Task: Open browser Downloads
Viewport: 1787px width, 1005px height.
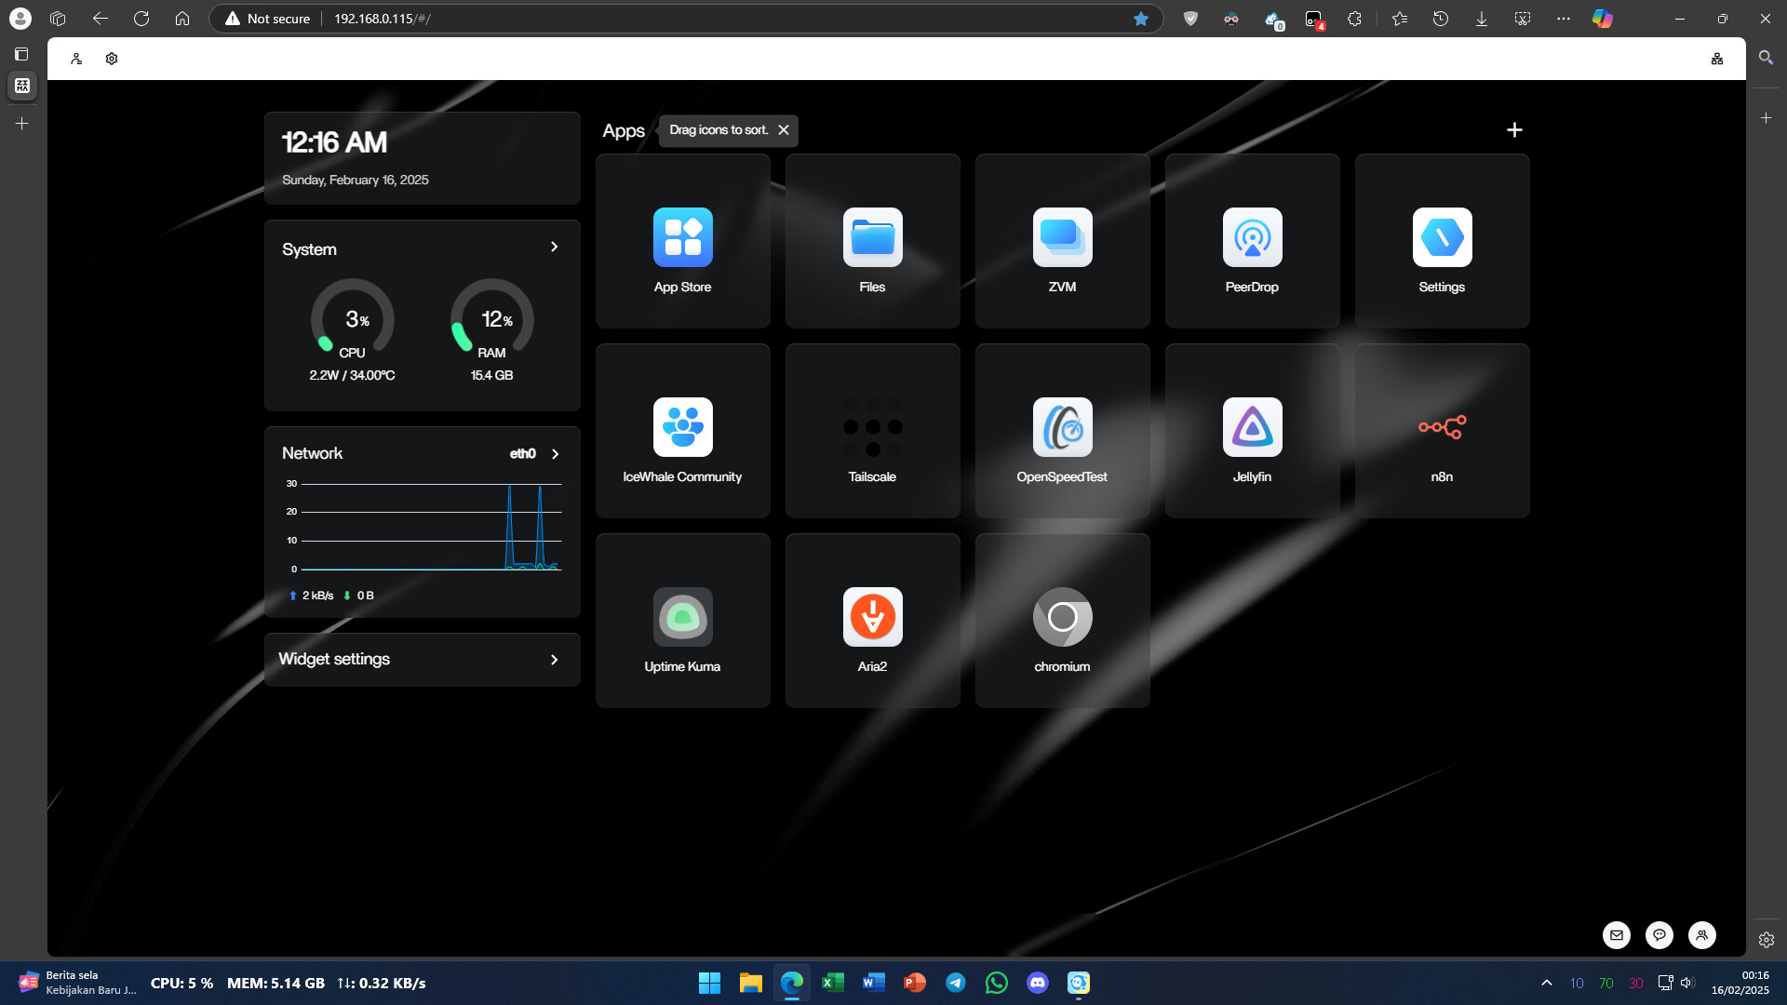Action: point(1482,19)
